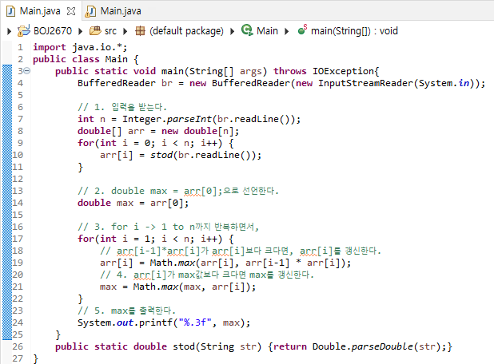Image resolution: width=494 pixels, height=364 pixels.
Task: Expand breadcrumb arrow after src
Action: pyautogui.click(x=125, y=31)
